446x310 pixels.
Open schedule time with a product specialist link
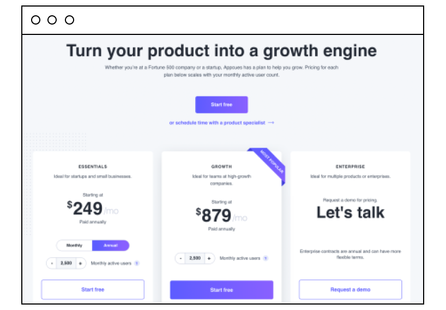(217, 123)
